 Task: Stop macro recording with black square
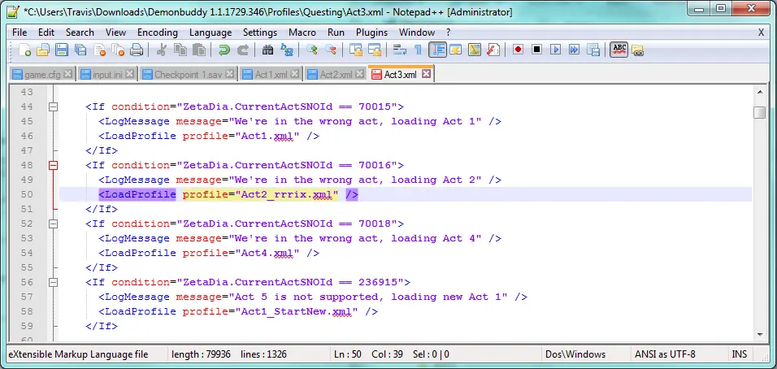(536, 50)
